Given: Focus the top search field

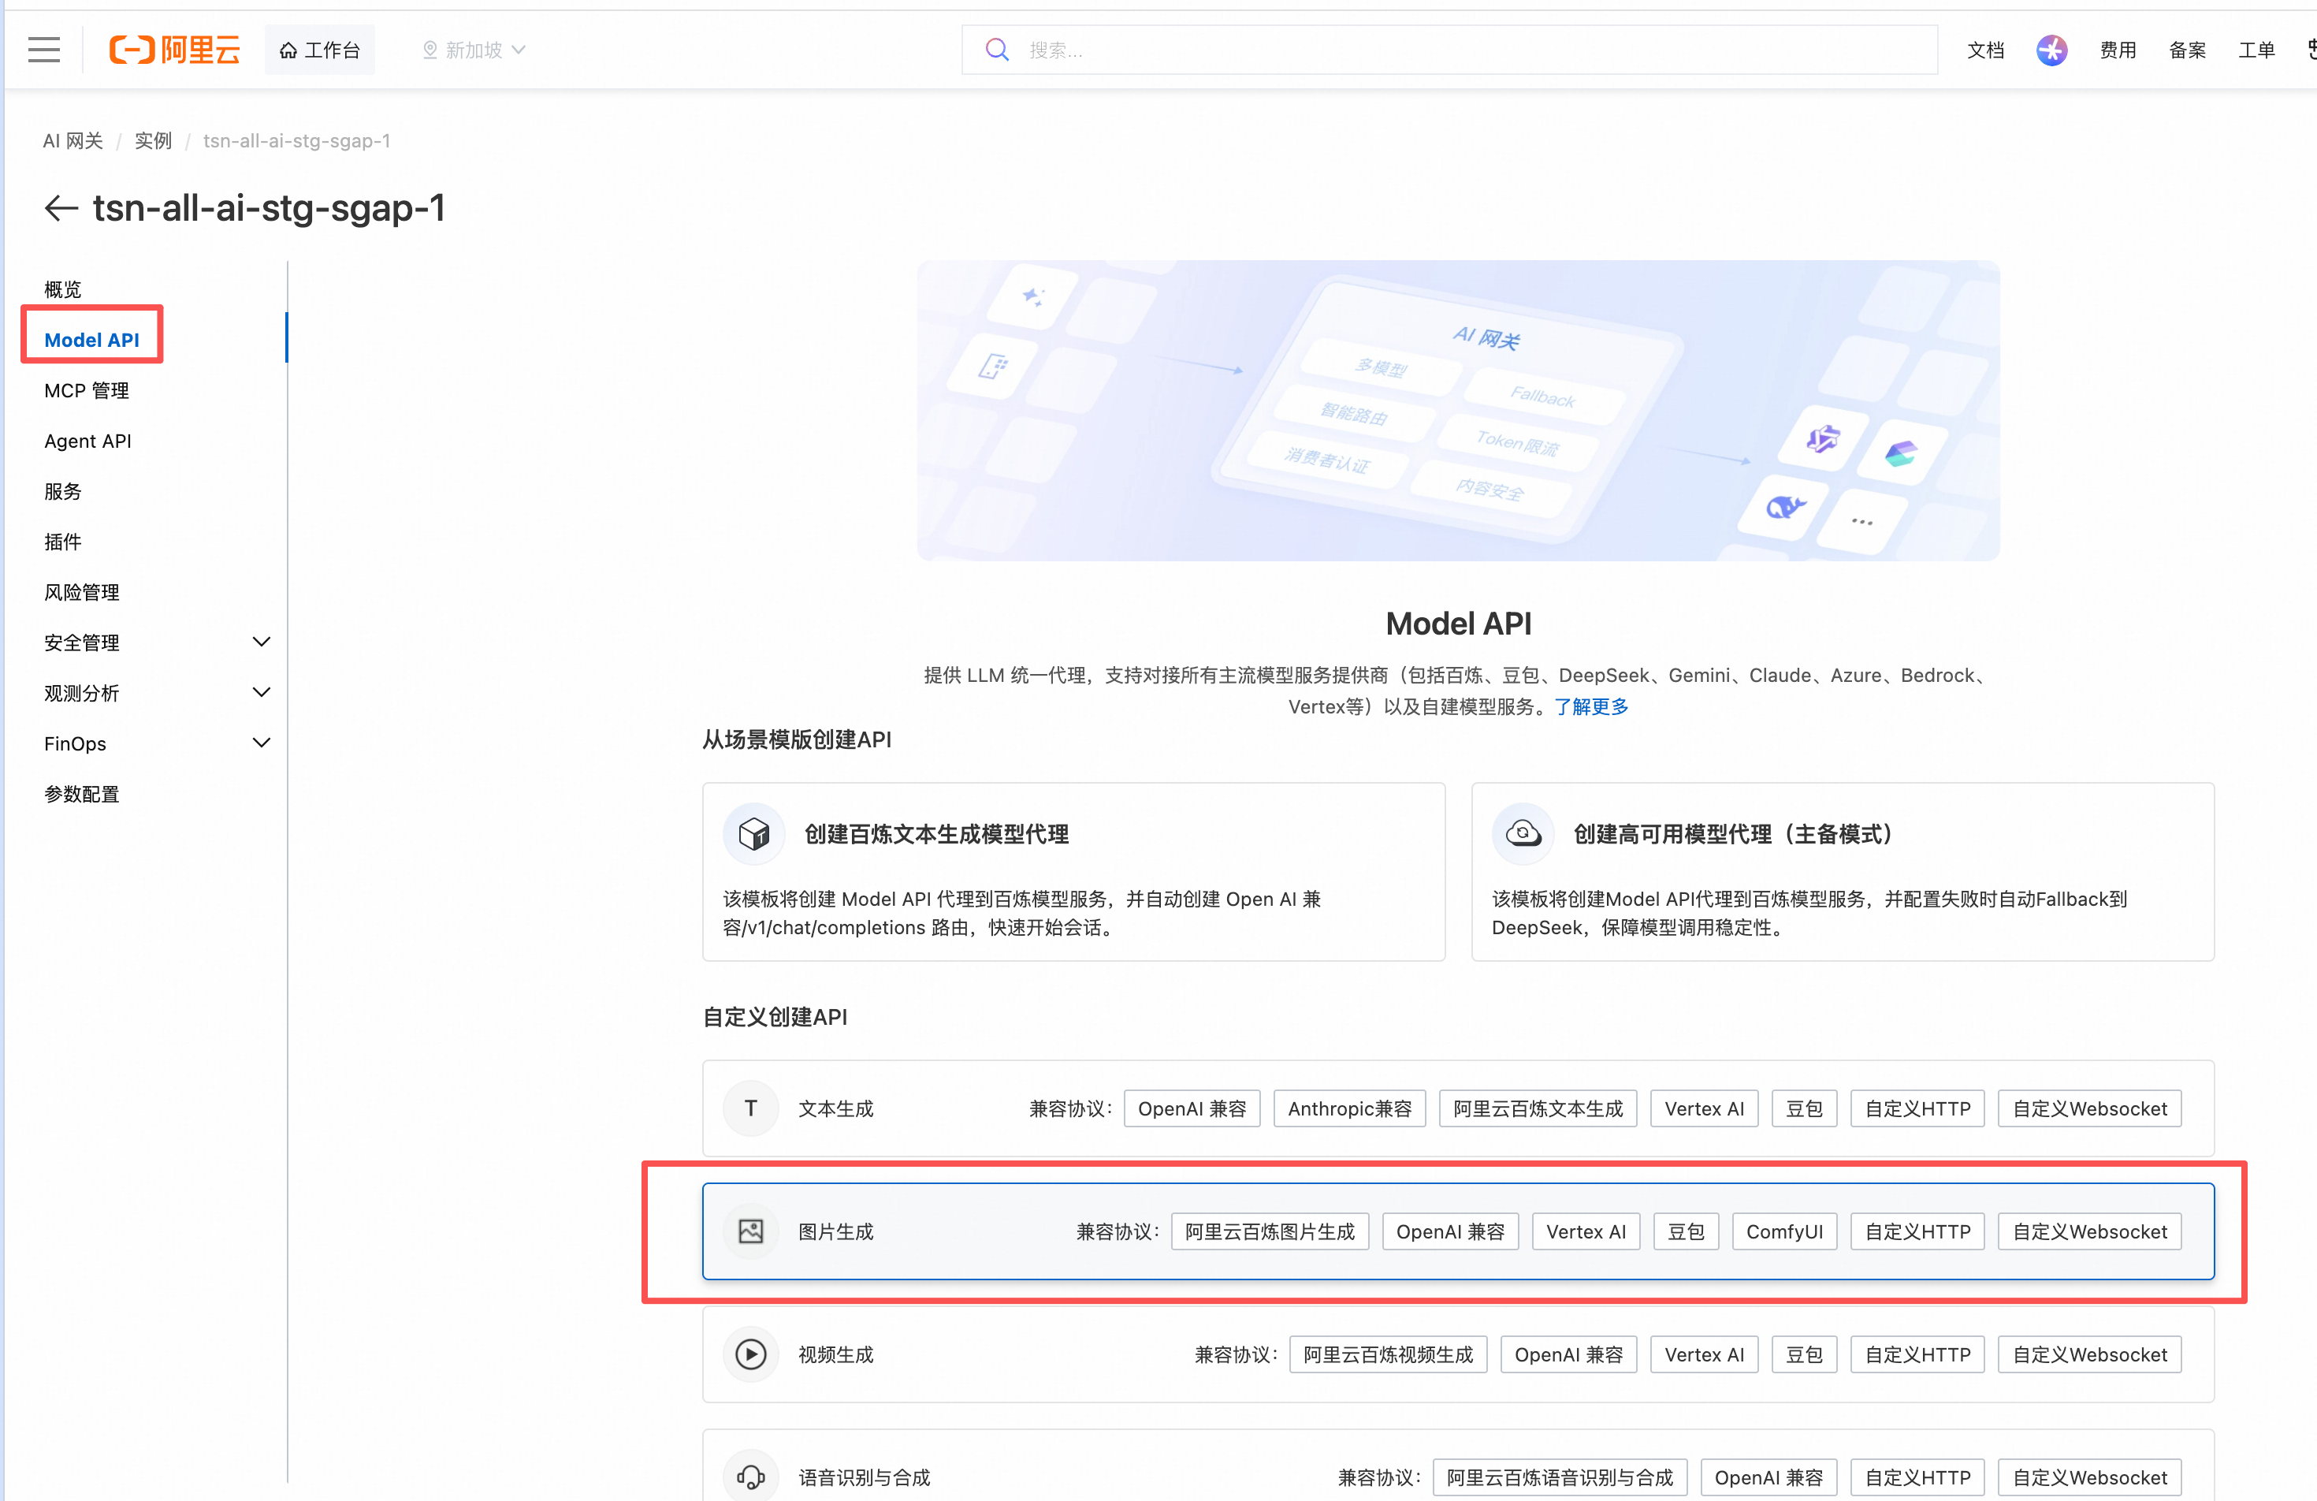Looking at the screenshot, I should [1449, 50].
